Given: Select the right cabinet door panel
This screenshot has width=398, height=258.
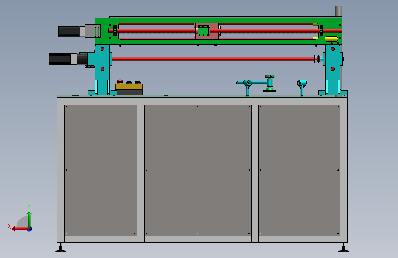Looking at the screenshot, I should click(299, 170).
